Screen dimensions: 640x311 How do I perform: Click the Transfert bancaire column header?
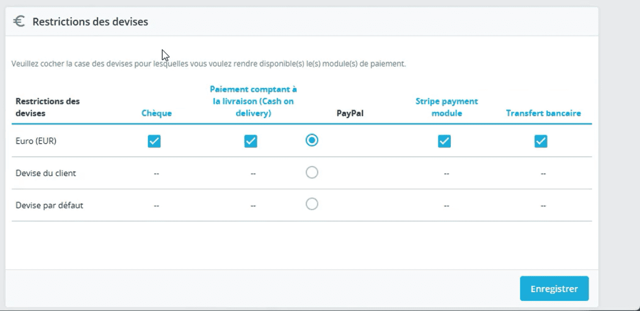point(543,113)
